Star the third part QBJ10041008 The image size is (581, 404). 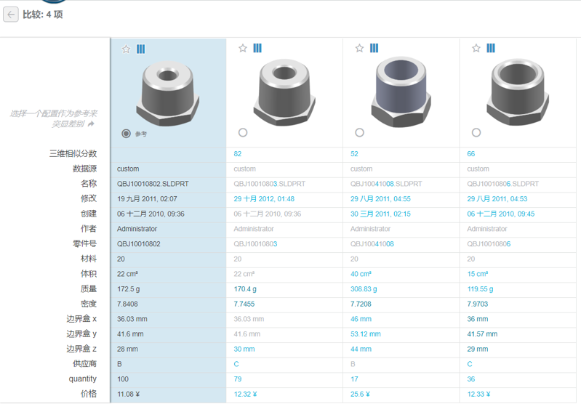pyautogui.click(x=359, y=49)
